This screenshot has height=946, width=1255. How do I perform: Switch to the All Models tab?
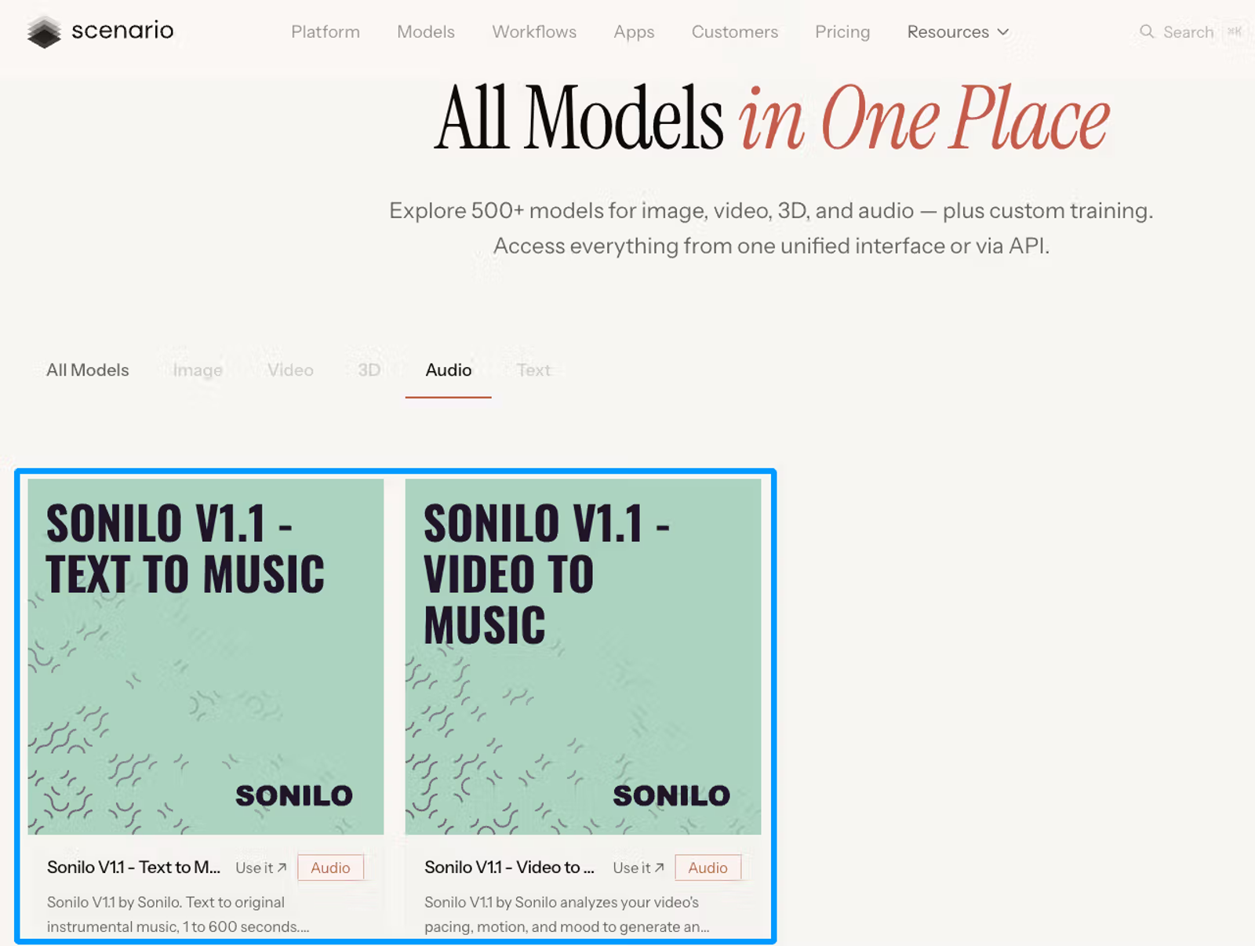point(88,370)
